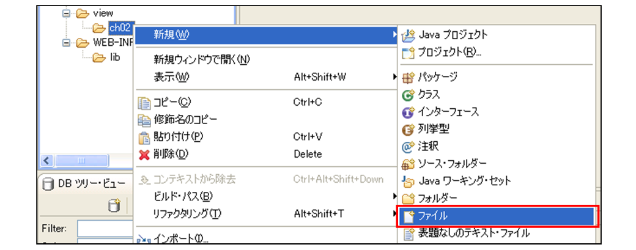Open the 表示 submenu arrow
636x250 pixels.
click(x=394, y=77)
